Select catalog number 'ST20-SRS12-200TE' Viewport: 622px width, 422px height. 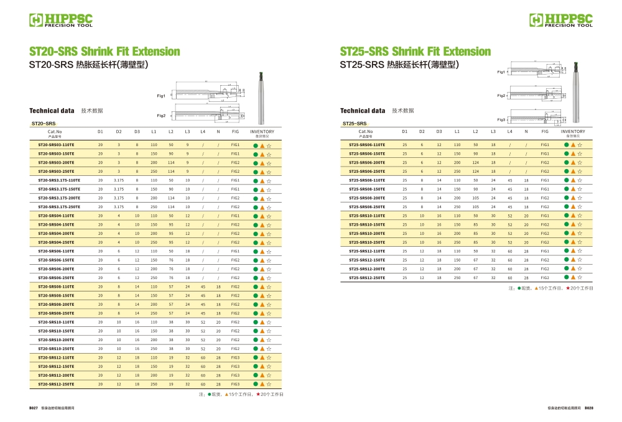click(57, 375)
